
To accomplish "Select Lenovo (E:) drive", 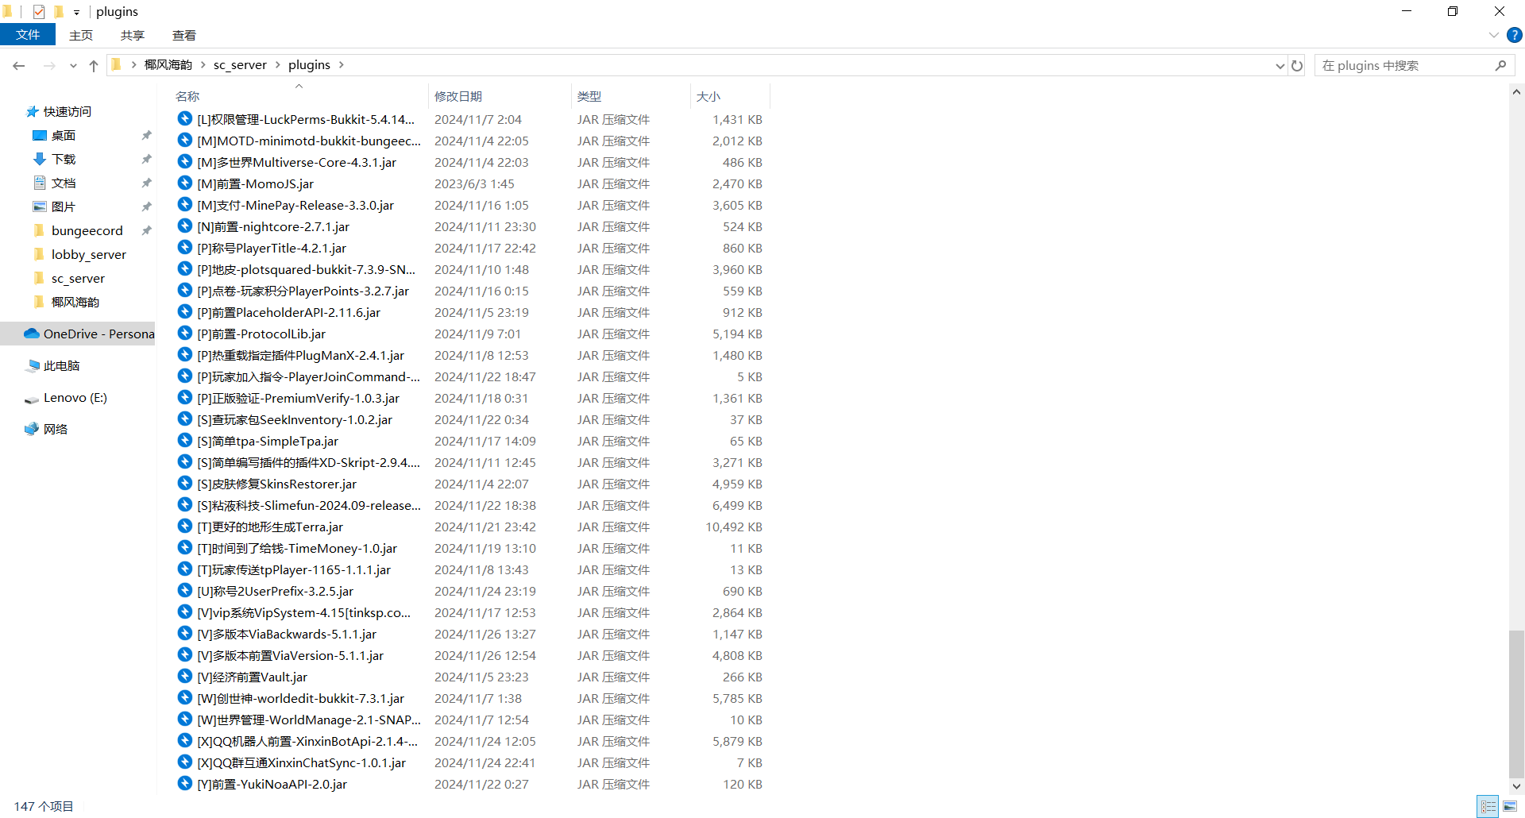I will click(x=75, y=398).
